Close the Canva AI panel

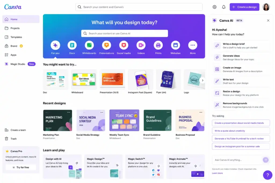click(x=268, y=20)
